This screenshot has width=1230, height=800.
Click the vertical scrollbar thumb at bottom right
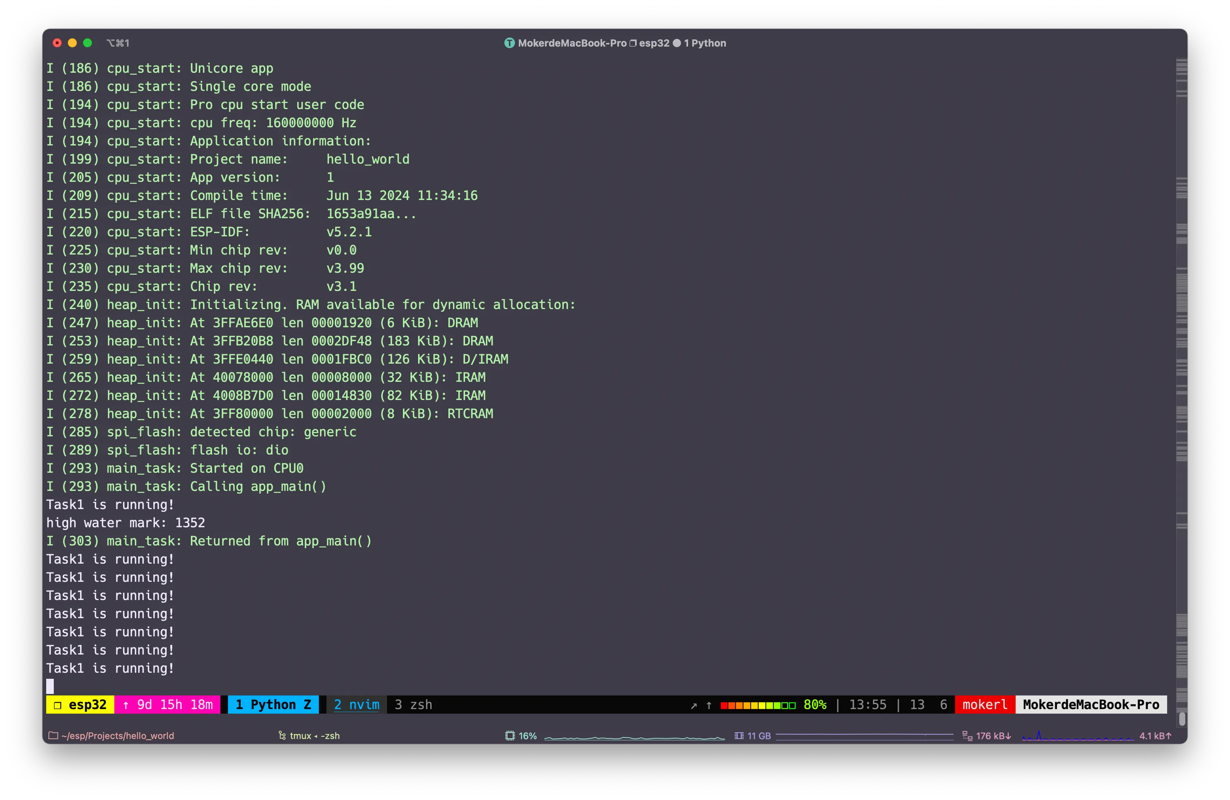(1182, 718)
